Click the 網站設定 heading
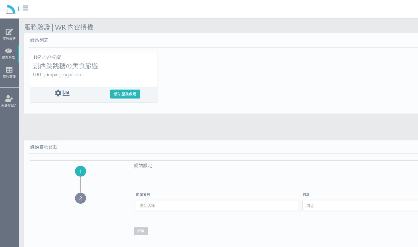The height and width of the screenshot is (247, 418). [x=143, y=166]
